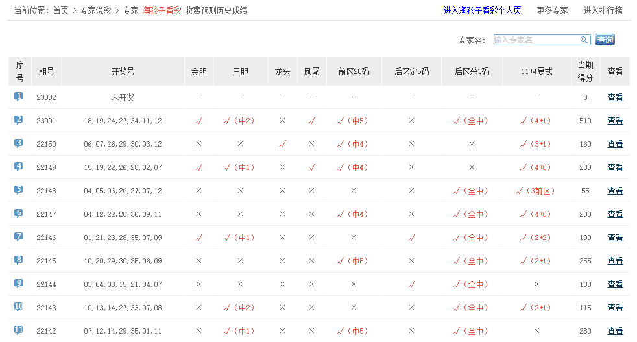Open 查看 link for period 23001

coord(615,121)
